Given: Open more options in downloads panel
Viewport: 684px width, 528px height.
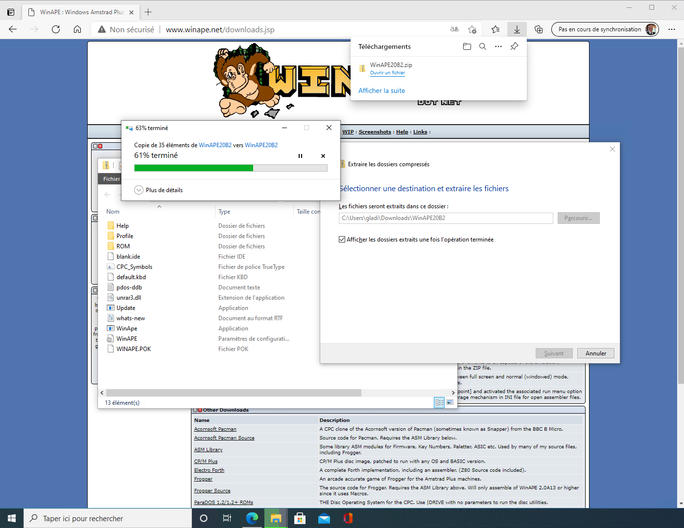Looking at the screenshot, I should [x=498, y=46].
